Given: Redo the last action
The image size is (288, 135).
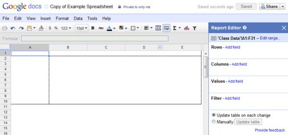Looking at the screenshot, I should point(21,28).
